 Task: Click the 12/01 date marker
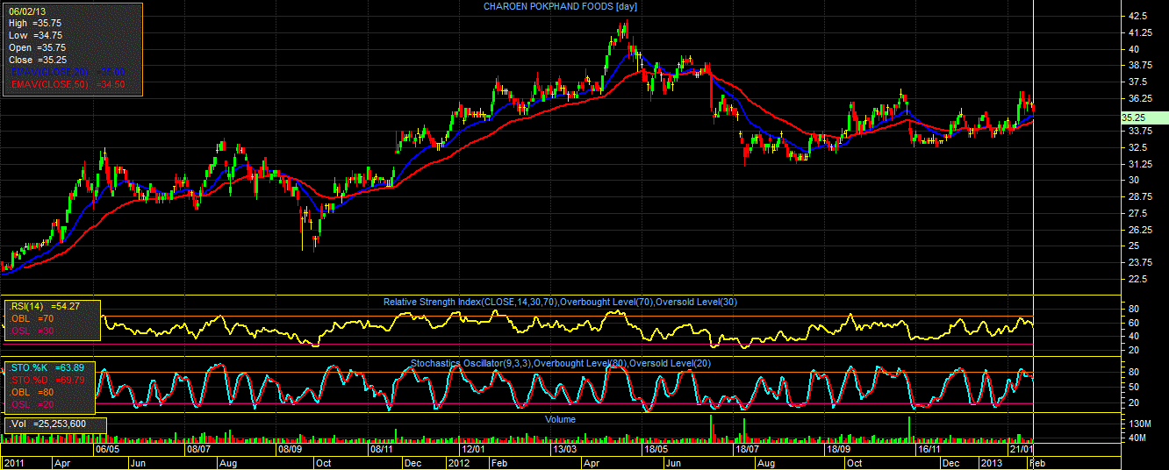pos(474,449)
